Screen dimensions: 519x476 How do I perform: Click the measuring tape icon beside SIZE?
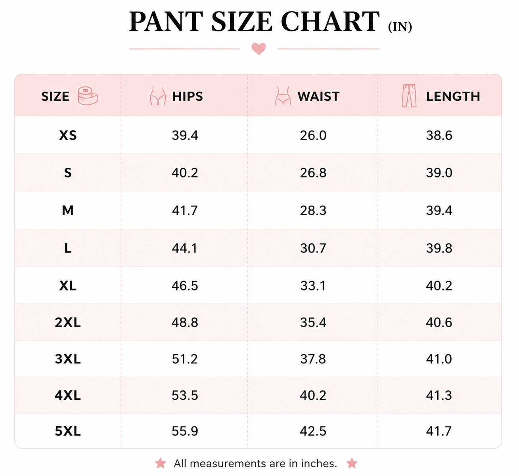point(88,96)
